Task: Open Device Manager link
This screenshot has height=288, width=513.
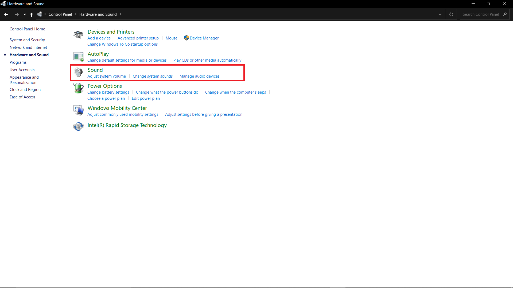Action: point(204,38)
